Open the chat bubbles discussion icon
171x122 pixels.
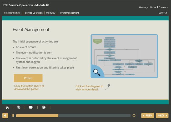31,107
